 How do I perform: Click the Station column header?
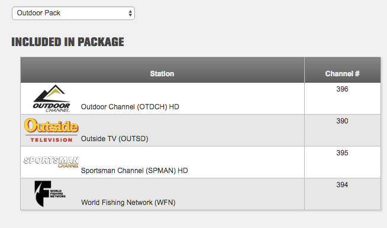[x=162, y=74]
